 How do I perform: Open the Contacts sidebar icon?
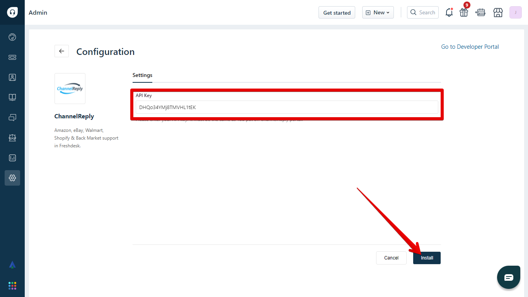12,77
